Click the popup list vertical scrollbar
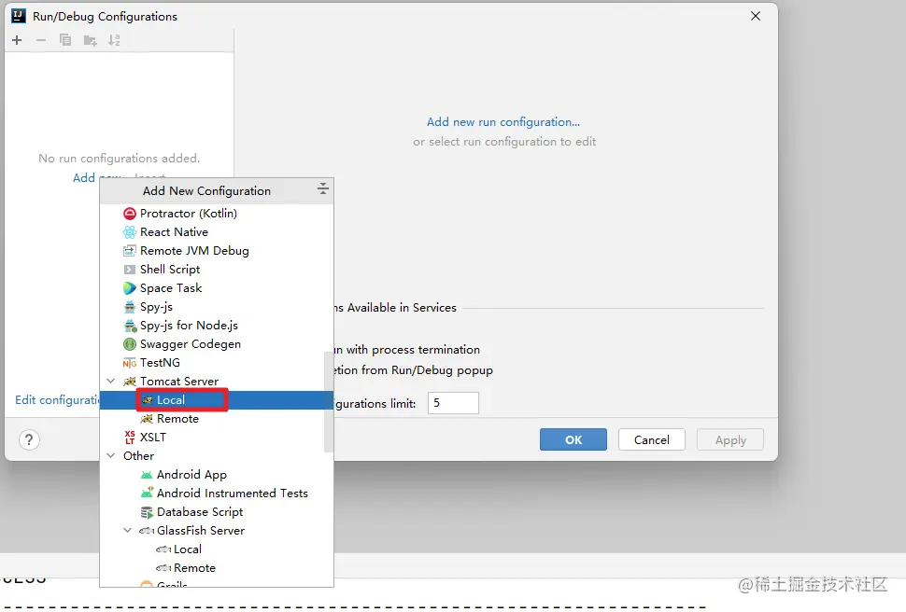Viewport: 906px width, 612px height. tap(329, 402)
